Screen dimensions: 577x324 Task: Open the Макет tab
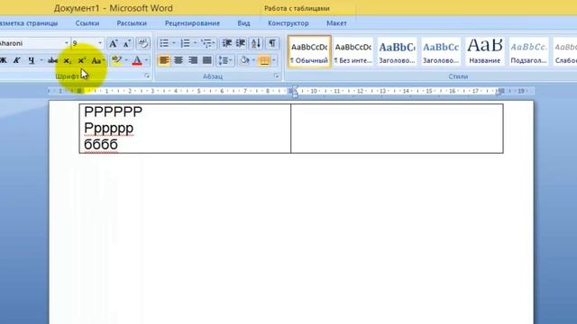coord(336,23)
